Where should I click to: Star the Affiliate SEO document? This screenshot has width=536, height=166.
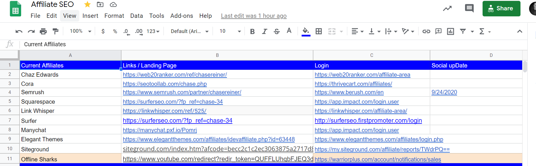tap(88, 4)
